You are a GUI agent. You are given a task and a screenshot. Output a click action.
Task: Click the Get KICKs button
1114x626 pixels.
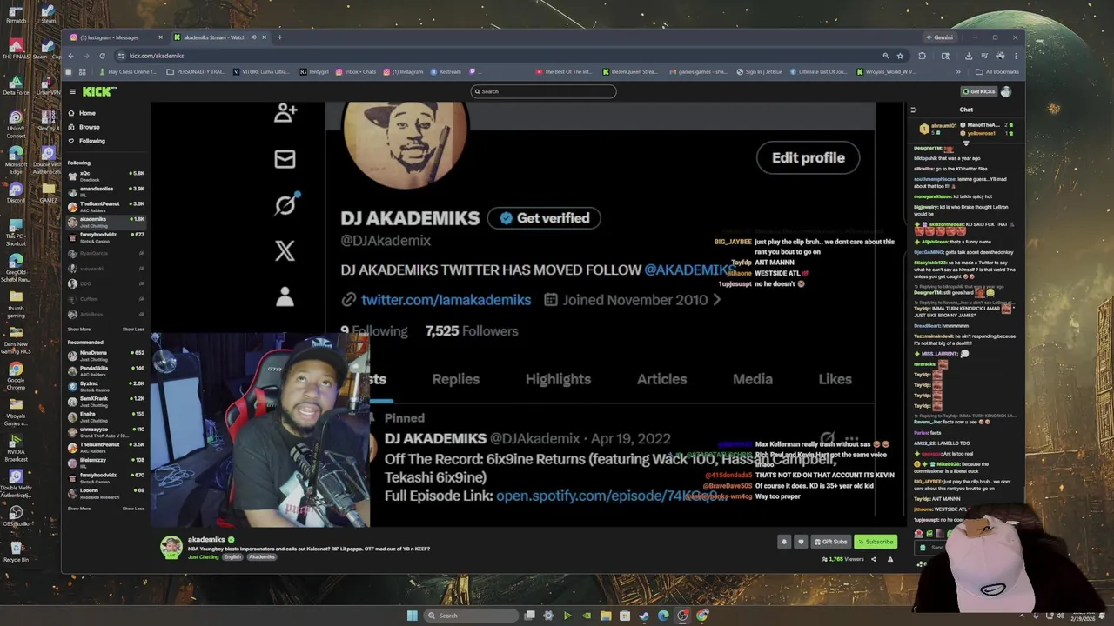click(979, 91)
